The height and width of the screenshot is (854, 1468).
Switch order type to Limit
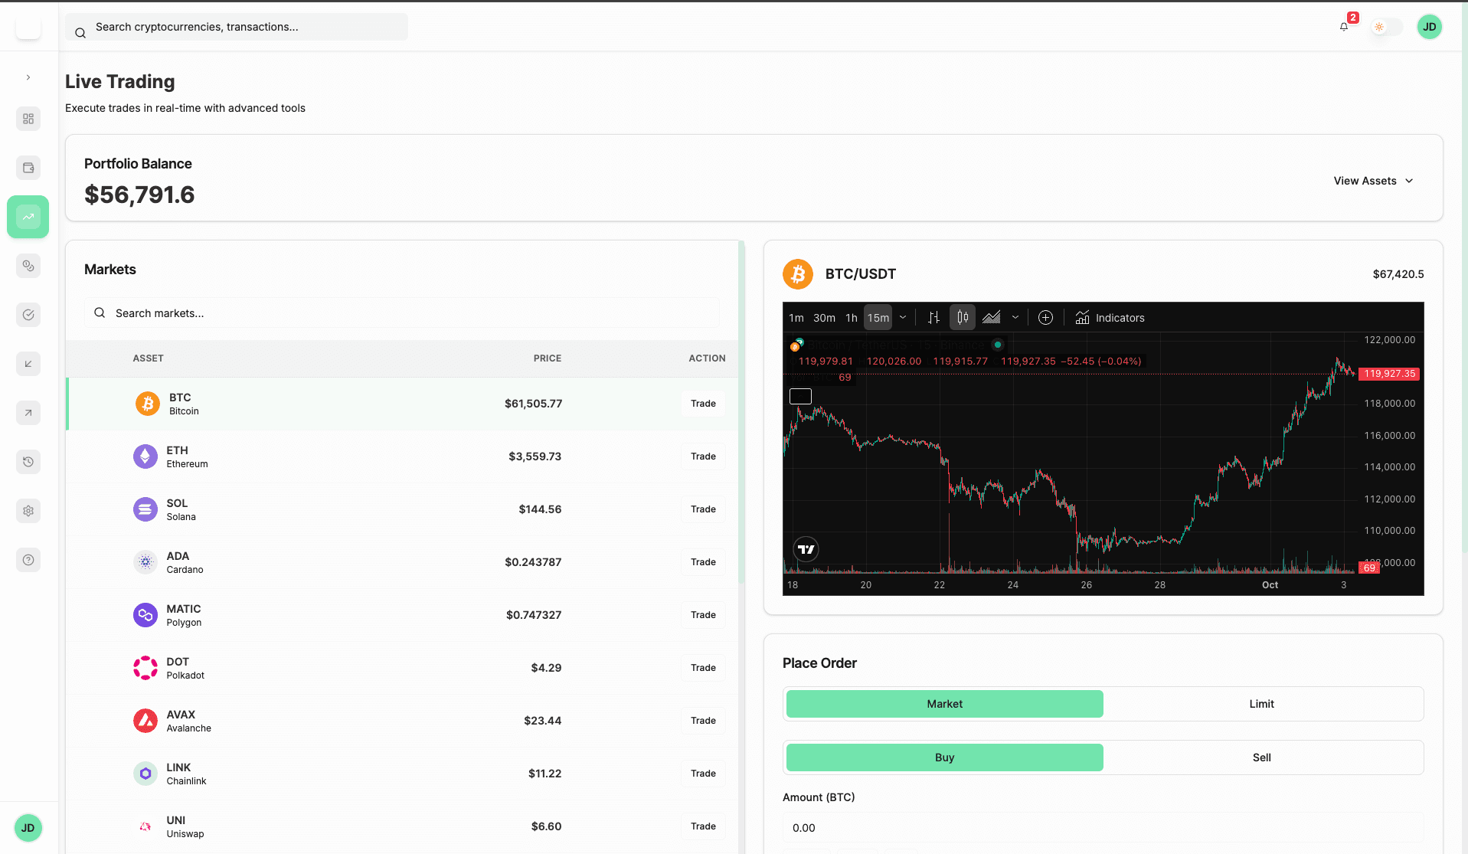point(1261,704)
